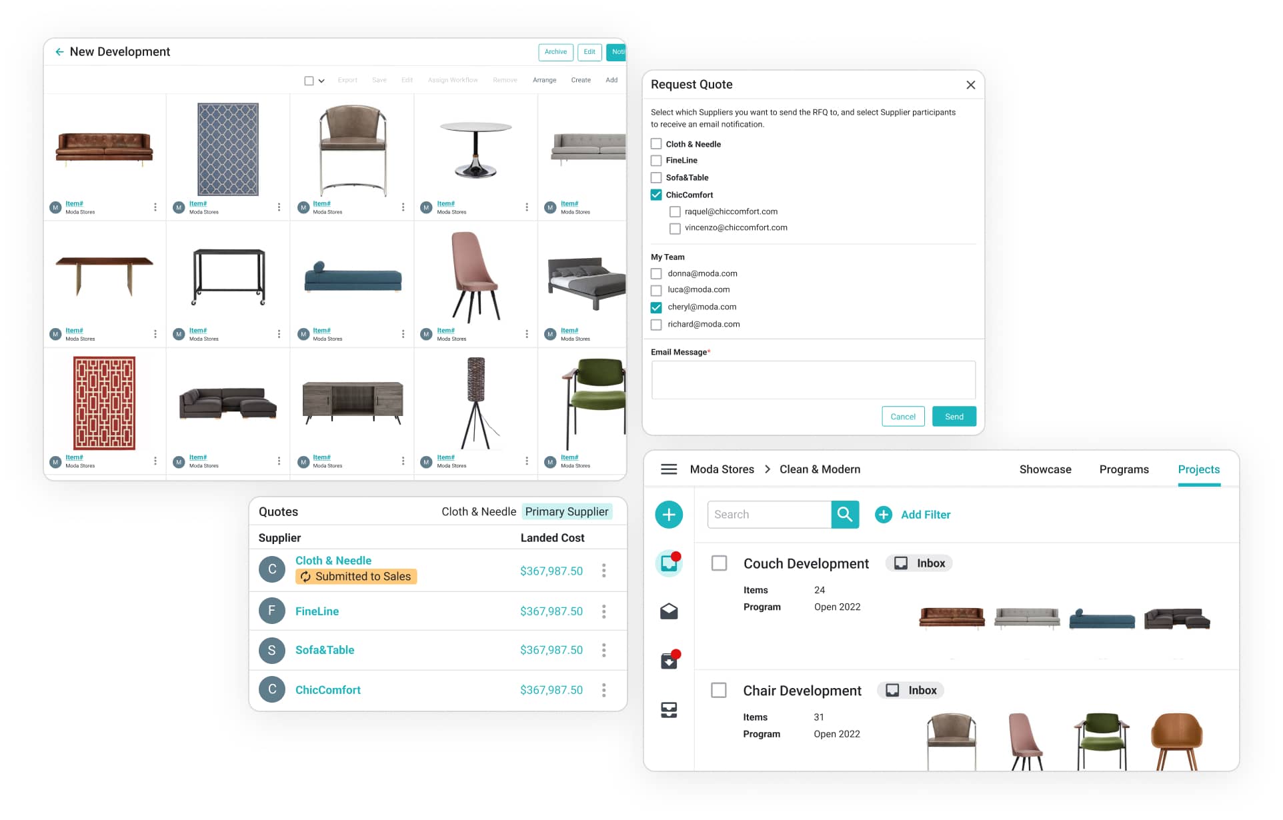Screen dimensions: 1283x820
Task: Open the ChicComfort supplier link in Quotes
Action: point(327,690)
